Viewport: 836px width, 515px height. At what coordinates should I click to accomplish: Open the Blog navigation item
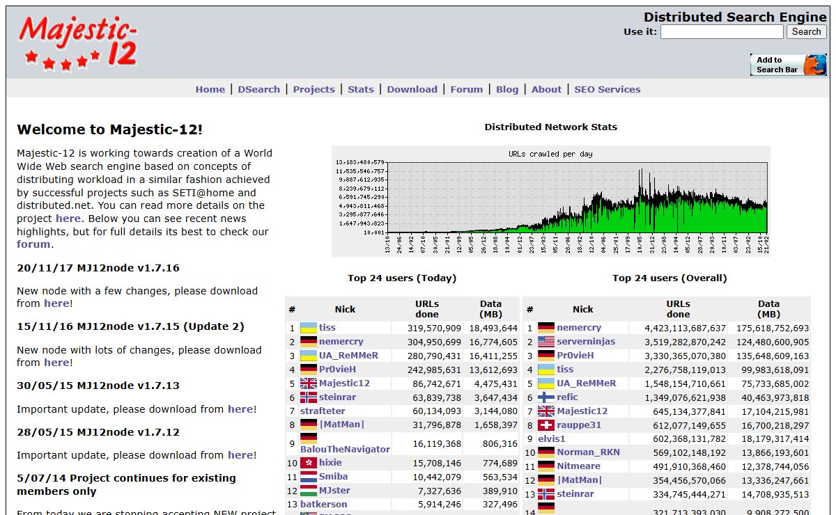coord(507,89)
